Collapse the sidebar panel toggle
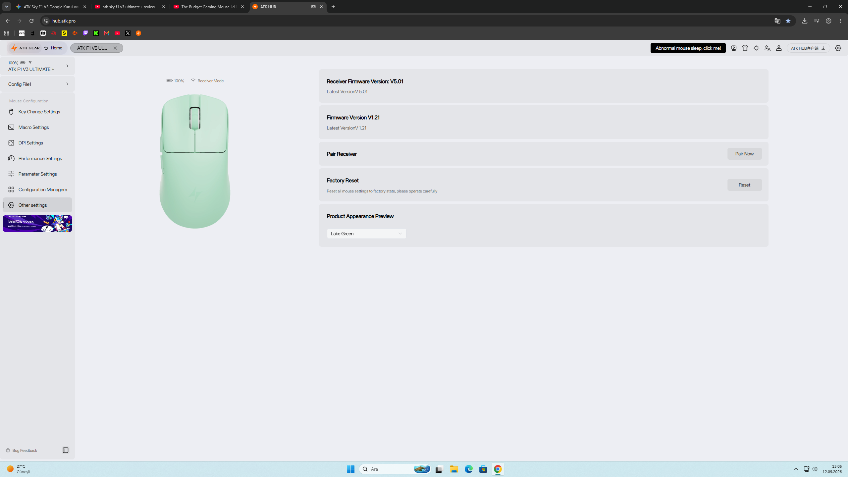848x477 pixels. (66, 450)
